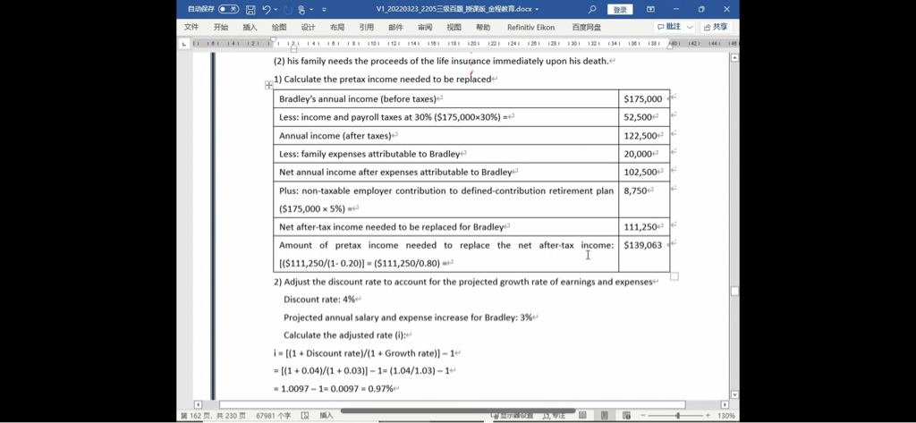
Task: Open the 开始 Home tab
Action: [x=221, y=28]
